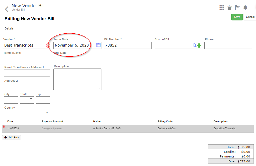Expand the State dropdown
Viewport: 256px width, 166px height.
[x=31, y=100]
